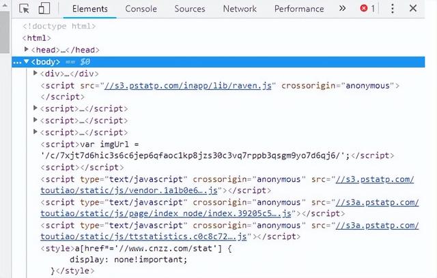
Task: Show more tabs with the double-chevron
Action: click(342, 9)
